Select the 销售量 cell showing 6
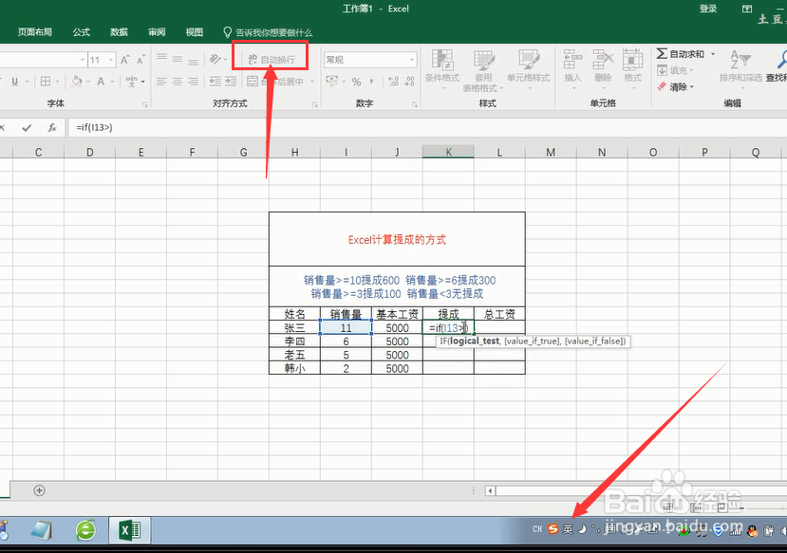Screen dimensions: 787x553 [x=346, y=341]
